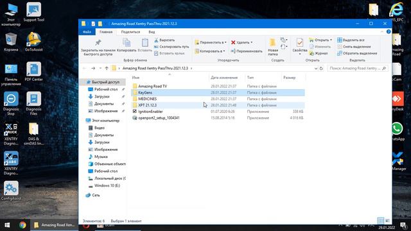Screen dimensions: 411x231
Task: Open GoToAssist desktop shortcut
Action: click(33, 42)
